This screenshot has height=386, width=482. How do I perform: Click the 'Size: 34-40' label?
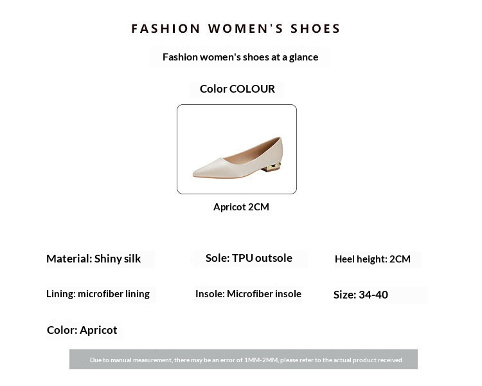[x=361, y=295]
